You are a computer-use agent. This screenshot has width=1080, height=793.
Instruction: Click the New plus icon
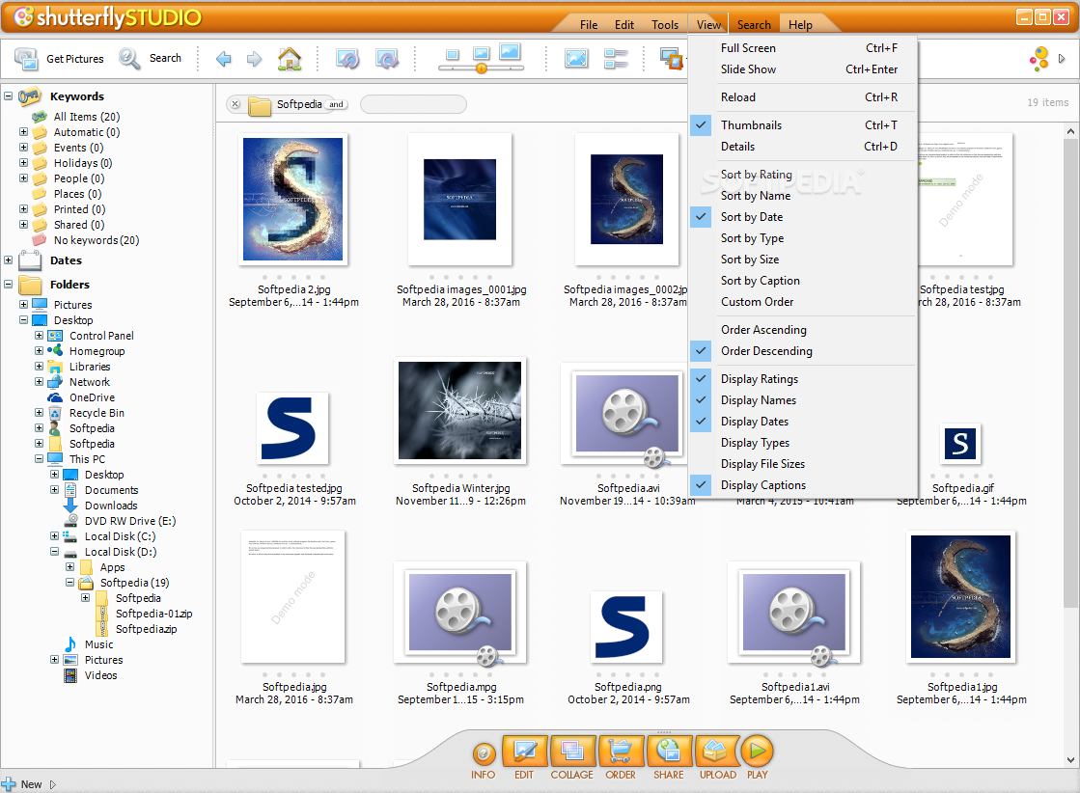pos(9,784)
